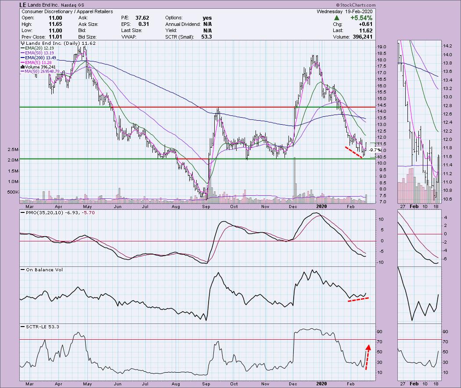461x388 pixels.
Task: Click the green up-arrow change icon
Action: [x=337, y=18]
